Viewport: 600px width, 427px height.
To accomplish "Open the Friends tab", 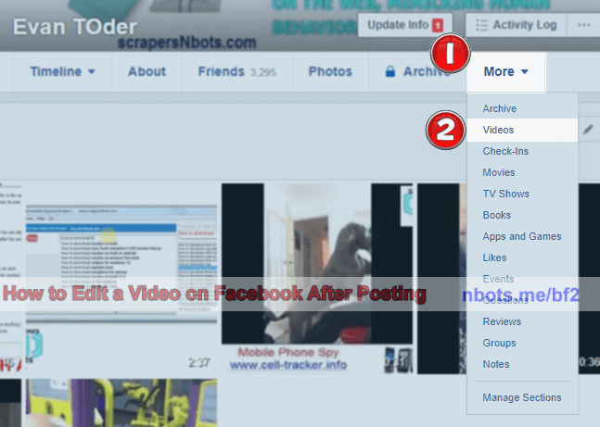I will [x=236, y=71].
